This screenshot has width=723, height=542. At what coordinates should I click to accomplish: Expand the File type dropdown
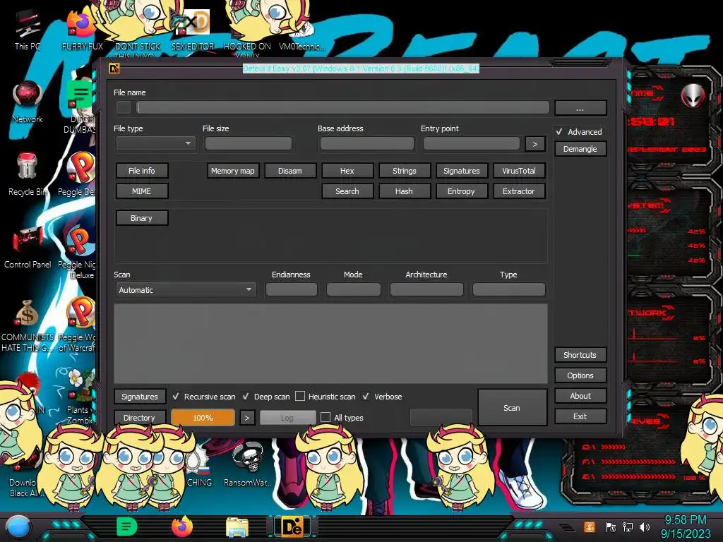[x=156, y=143]
